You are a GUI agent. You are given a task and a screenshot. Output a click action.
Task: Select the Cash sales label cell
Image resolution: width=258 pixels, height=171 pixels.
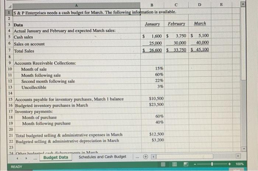click(77, 37)
